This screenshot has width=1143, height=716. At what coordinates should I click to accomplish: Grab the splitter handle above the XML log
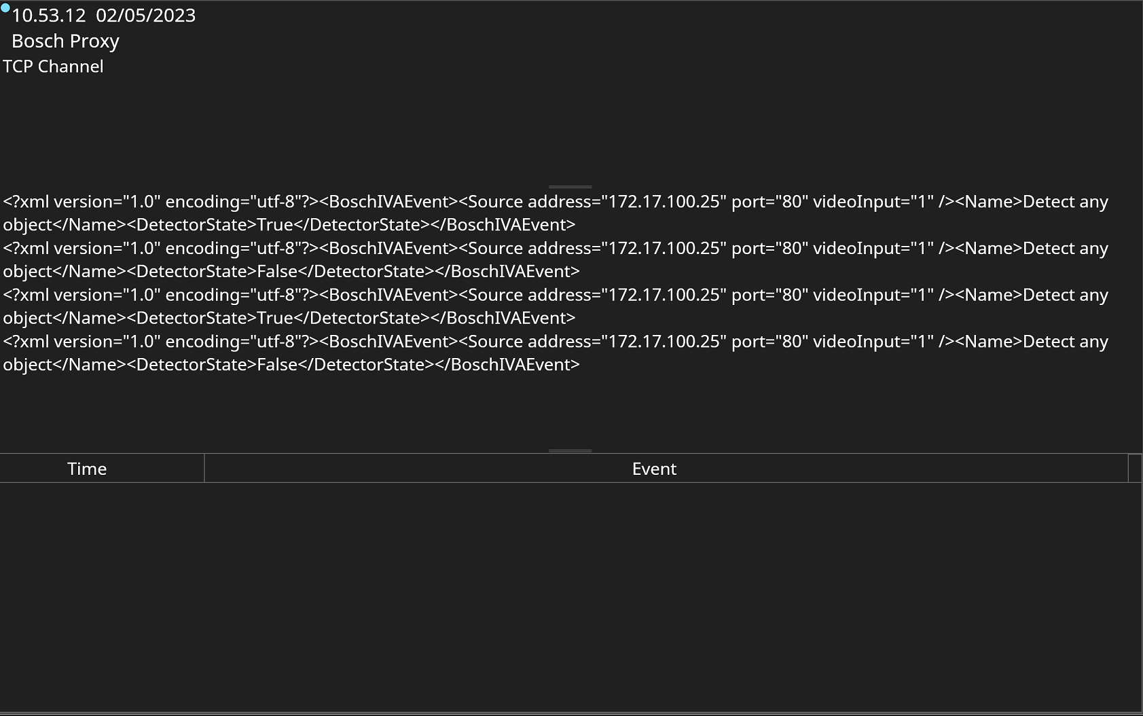[570, 186]
